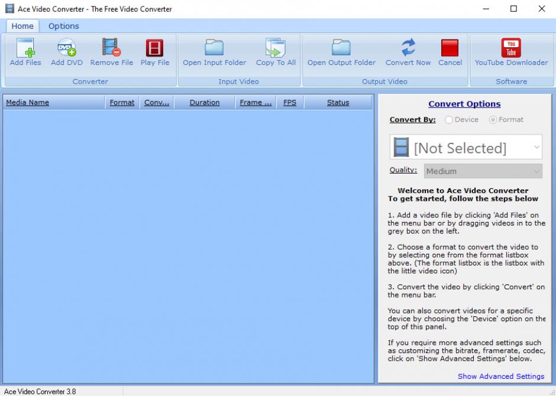
Task: Click Show Advanced Settings link
Action: 500,376
